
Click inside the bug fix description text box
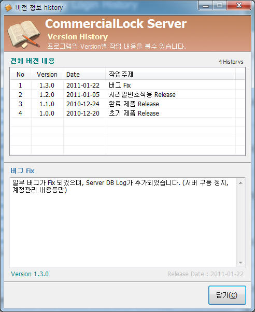[x=123, y=222]
